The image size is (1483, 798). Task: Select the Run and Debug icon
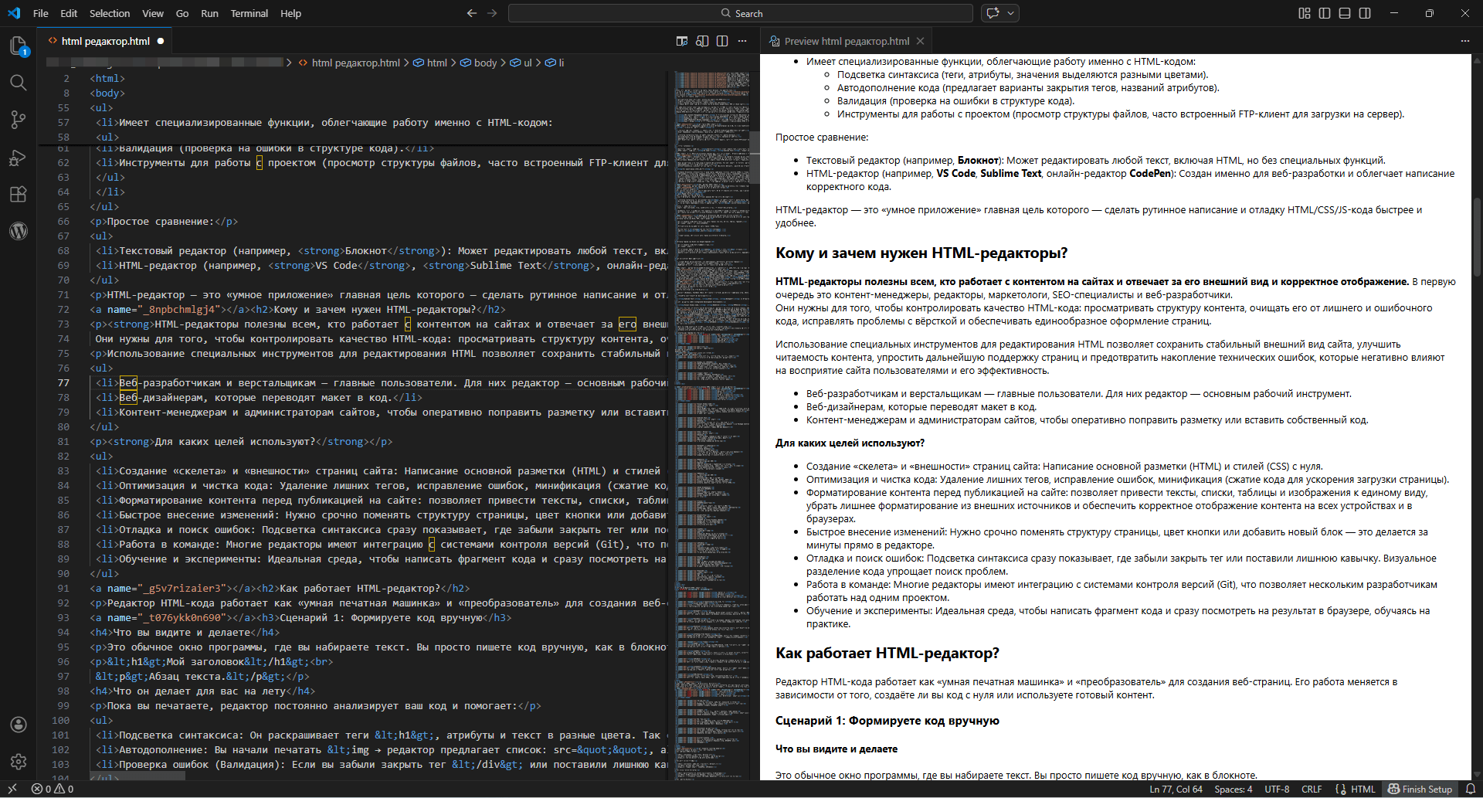pos(19,158)
